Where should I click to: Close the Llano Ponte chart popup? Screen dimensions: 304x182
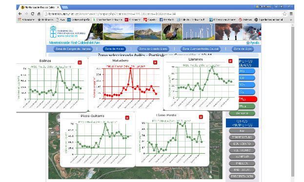(x=201, y=117)
